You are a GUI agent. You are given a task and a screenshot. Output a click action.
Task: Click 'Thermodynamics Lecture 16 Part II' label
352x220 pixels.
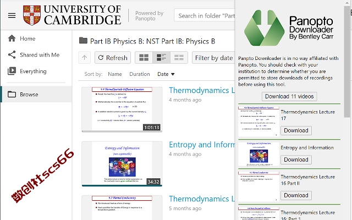308,180
